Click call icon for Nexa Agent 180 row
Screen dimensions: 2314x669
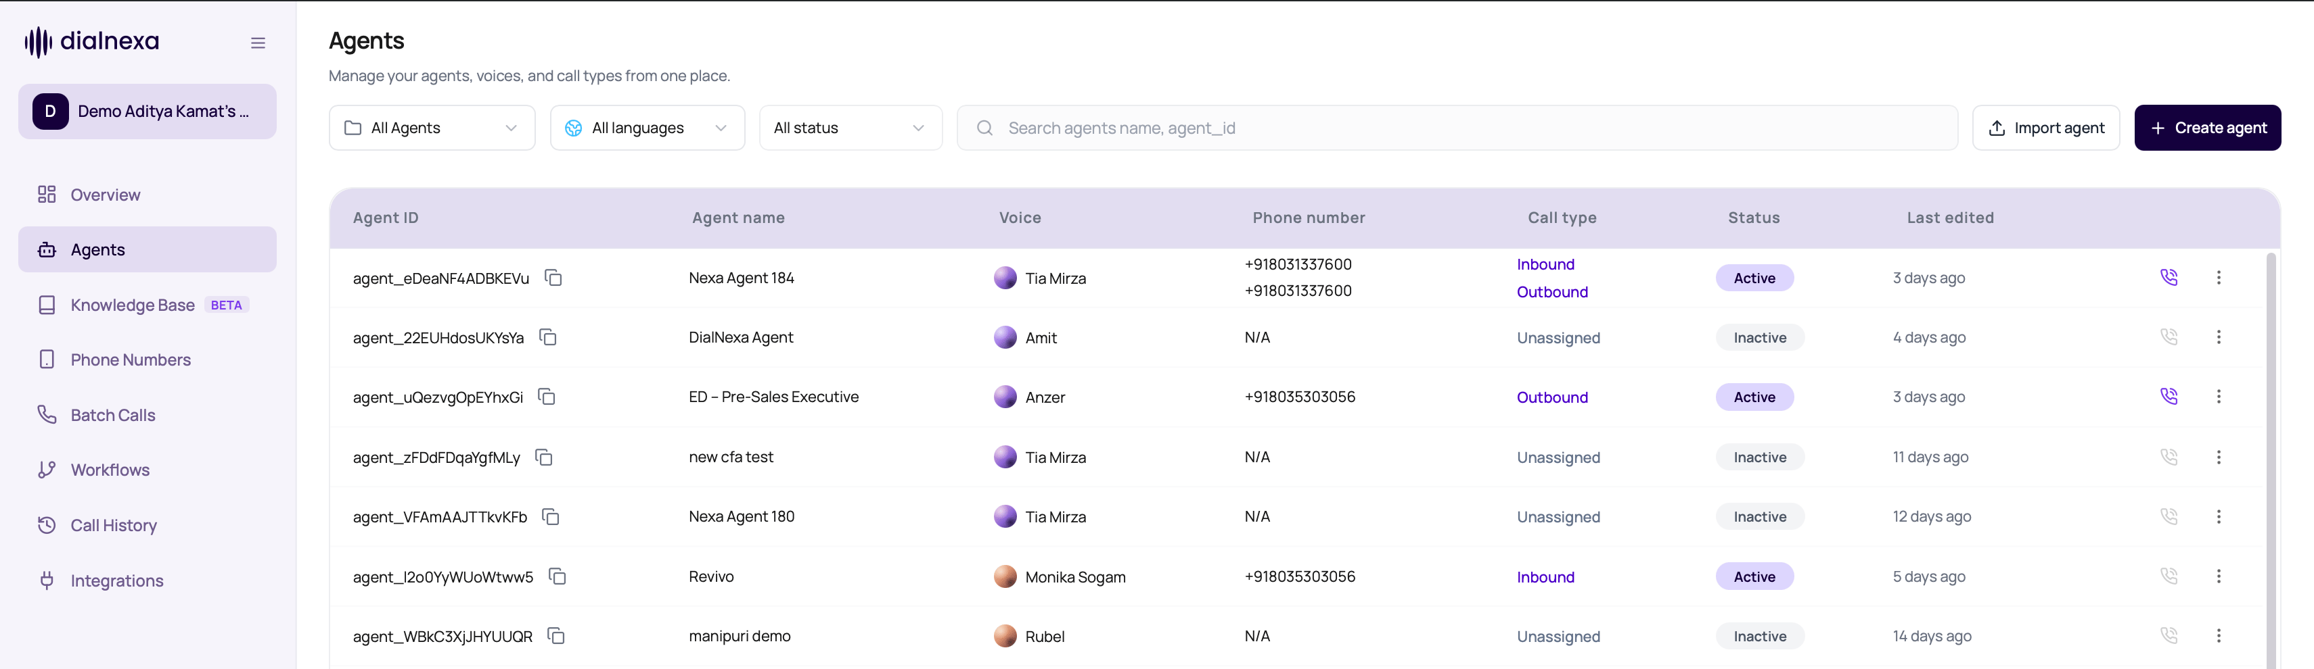coord(2169,516)
